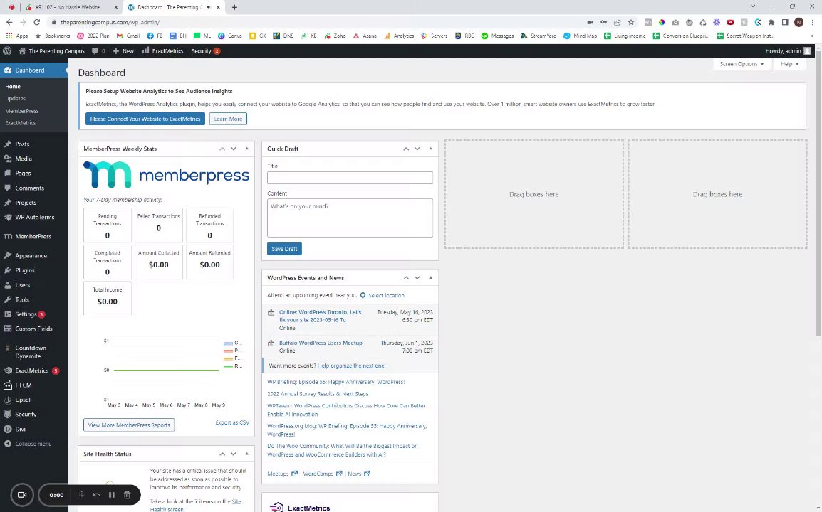This screenshot has height=512, width=822.
Task: Move MemberPress Weekly Stats widget down
Action: pos(234,149)
